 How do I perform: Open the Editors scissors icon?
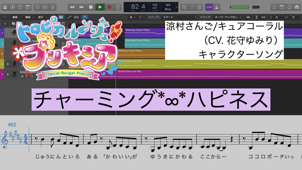pyautogui.click(x=53, y=7)
